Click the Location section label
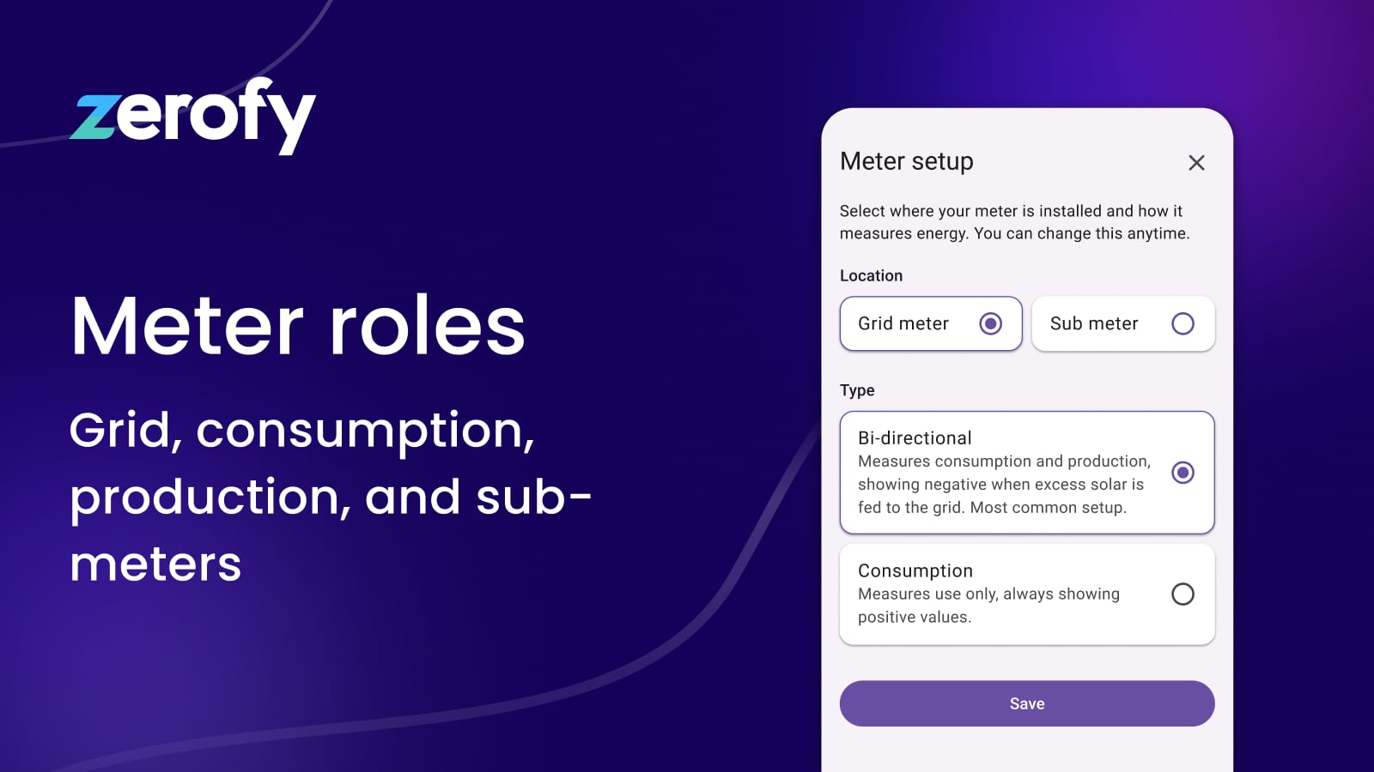1374x772 pixels. (x=871, y=275)
